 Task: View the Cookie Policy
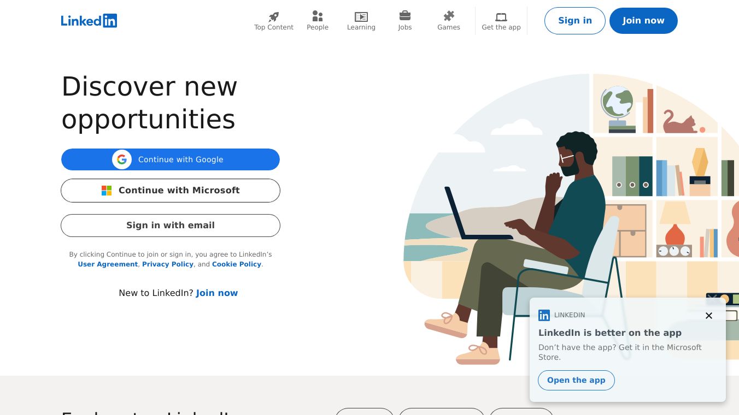point(237,264)
